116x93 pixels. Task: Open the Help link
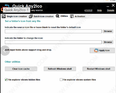[x=99, y=10]
